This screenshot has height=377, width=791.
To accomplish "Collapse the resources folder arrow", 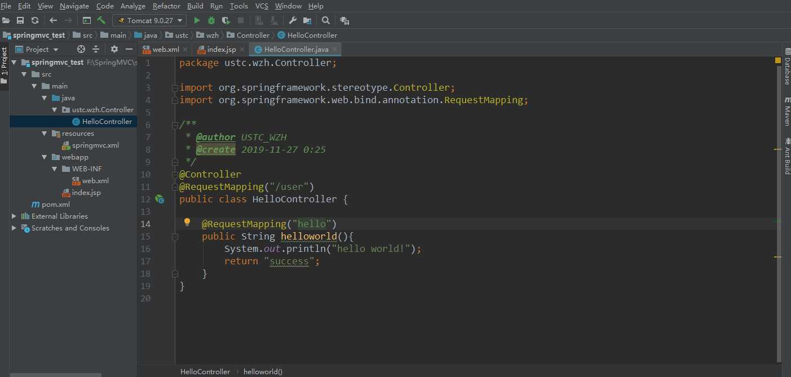I will [45, 134].
